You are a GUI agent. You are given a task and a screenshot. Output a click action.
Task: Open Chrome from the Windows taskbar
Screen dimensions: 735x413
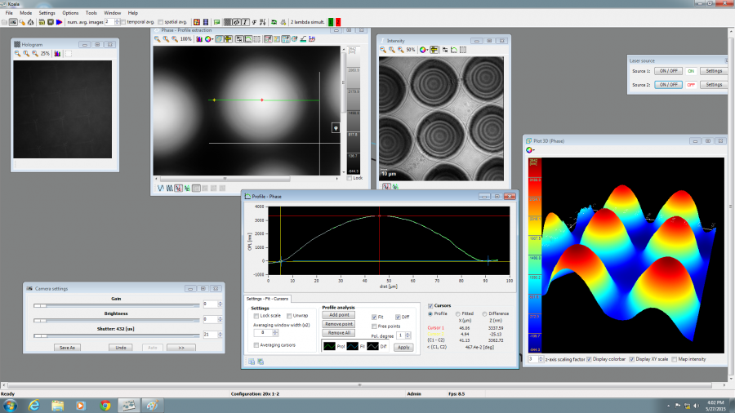point(105,405)
